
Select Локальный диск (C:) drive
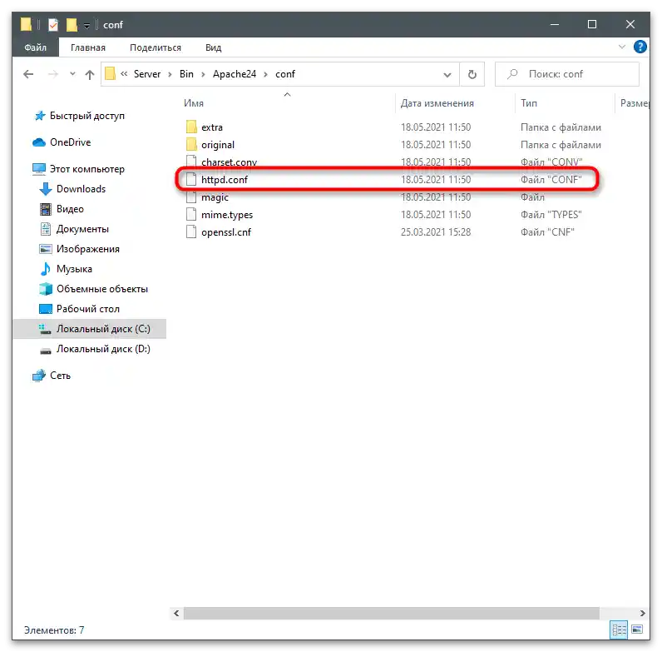(x=103, y=329)
